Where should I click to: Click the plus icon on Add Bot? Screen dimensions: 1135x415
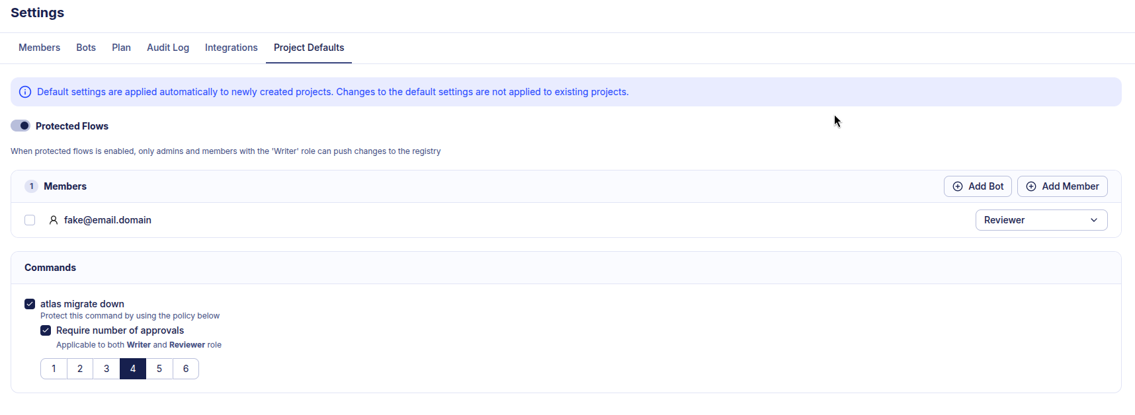tap(957, 186)
